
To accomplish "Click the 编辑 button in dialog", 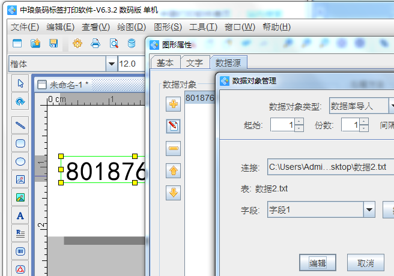I will (317, 263).
